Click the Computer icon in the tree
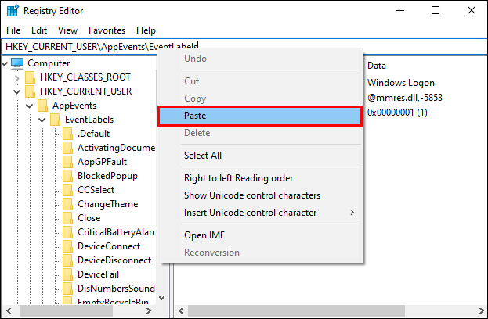The image size is (488, 319). [17, 63]
